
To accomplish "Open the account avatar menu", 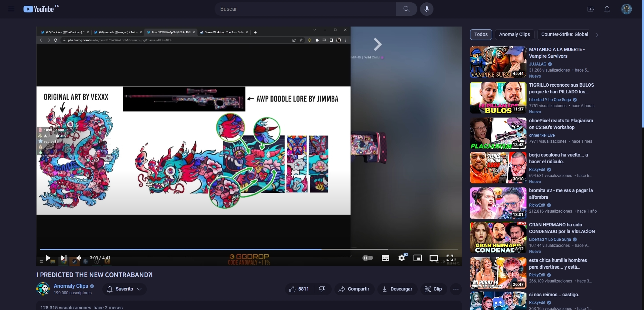I will [627, 9].
